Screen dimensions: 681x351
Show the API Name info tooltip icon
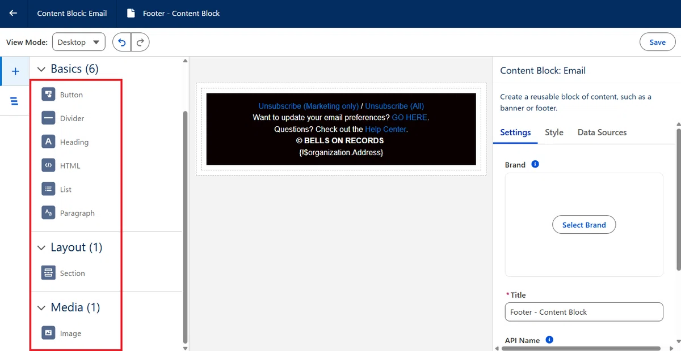pos(549,340)
